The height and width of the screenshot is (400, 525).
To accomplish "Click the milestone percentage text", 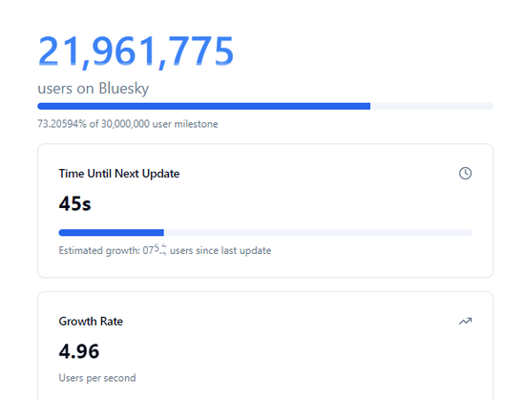I will 128,124.
